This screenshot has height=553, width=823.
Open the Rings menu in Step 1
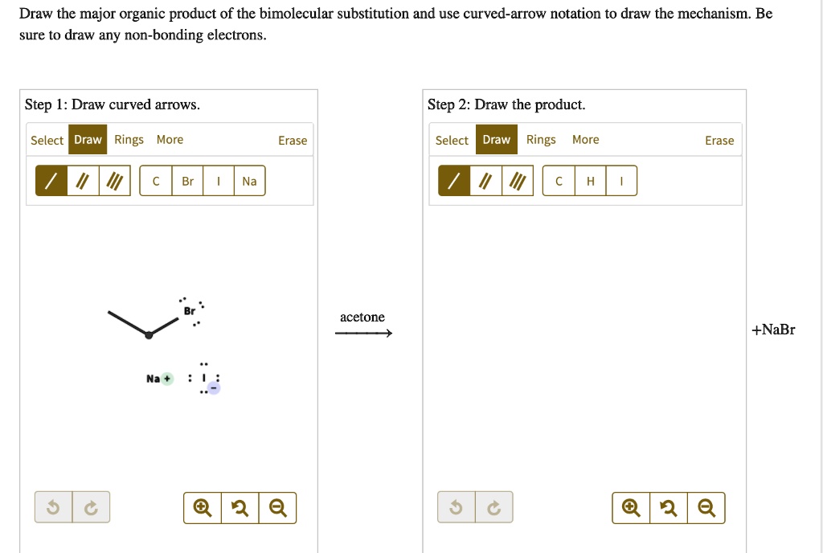click(x=129, y=139)
